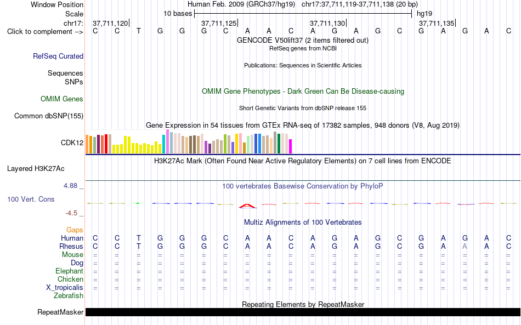The image size is (521, 325).
Task: Click the chr17:37,711,119-37,711,138 (20 bp) position text
Action: (360, 4)
